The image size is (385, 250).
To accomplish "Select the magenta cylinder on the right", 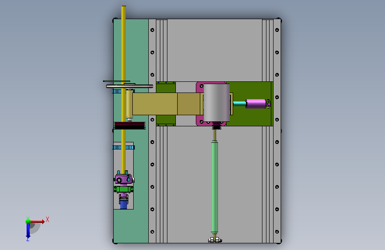I will click(256, 104).
